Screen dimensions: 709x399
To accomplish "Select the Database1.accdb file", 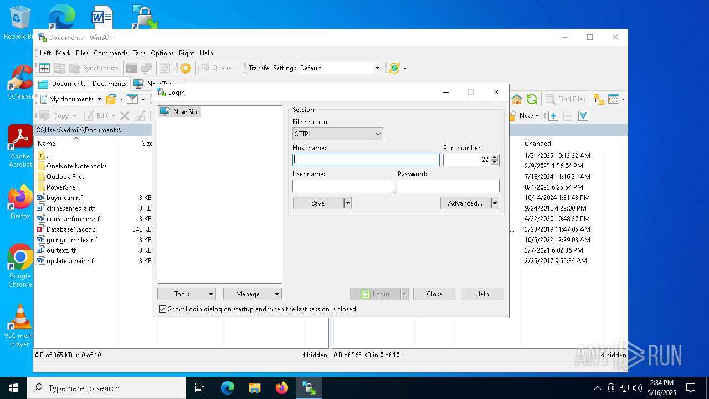I will click(71, 229).
